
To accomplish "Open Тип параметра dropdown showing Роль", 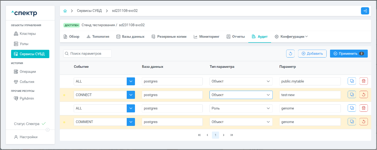I will pos(241,108).
